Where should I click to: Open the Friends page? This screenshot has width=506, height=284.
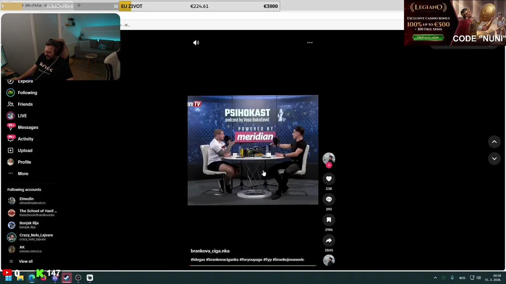pos(25,104)
